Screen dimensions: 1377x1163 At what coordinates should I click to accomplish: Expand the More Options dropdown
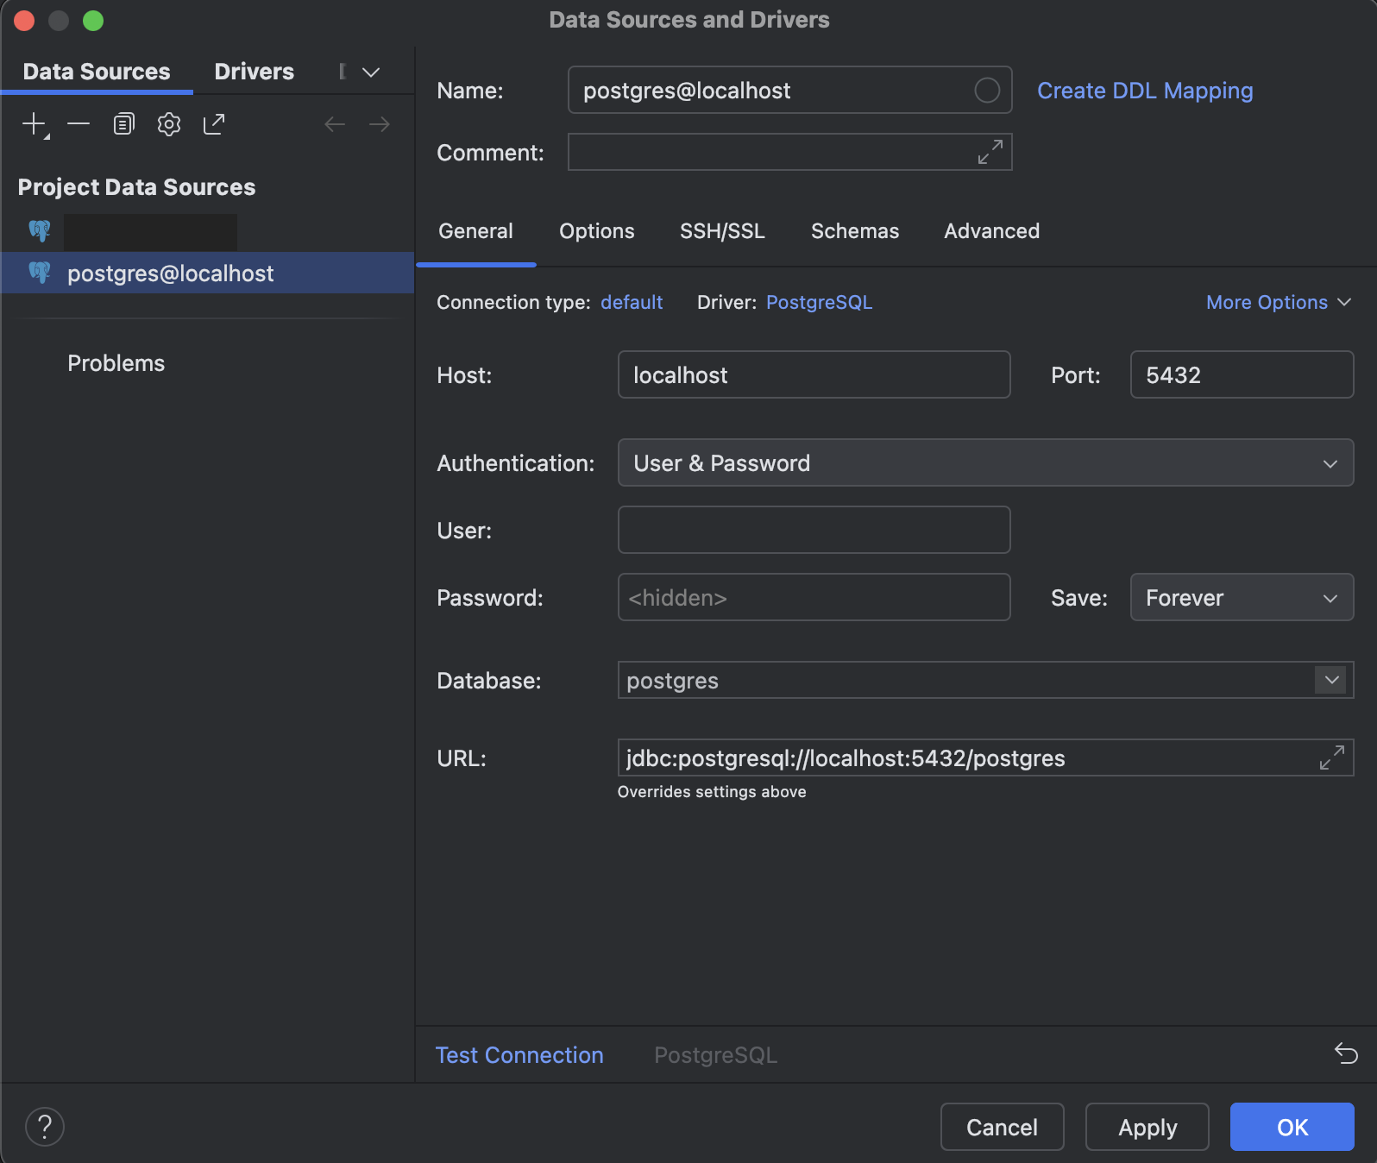(1279, 302)
